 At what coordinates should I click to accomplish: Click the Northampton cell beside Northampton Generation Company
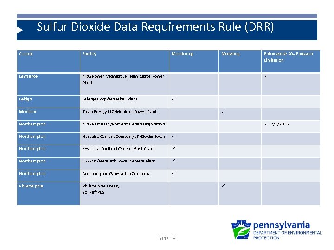click(48, 176)
